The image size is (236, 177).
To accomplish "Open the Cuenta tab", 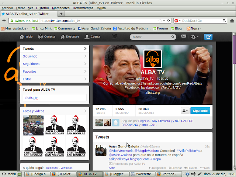I will coord(92,37).
